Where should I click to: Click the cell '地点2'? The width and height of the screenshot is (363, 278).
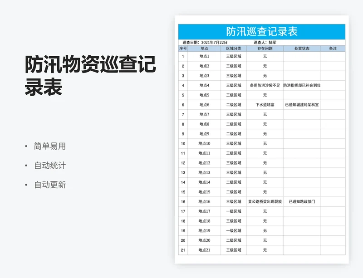(204, 66)
